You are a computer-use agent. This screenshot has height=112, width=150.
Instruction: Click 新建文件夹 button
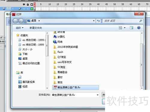tap(36, 28)
